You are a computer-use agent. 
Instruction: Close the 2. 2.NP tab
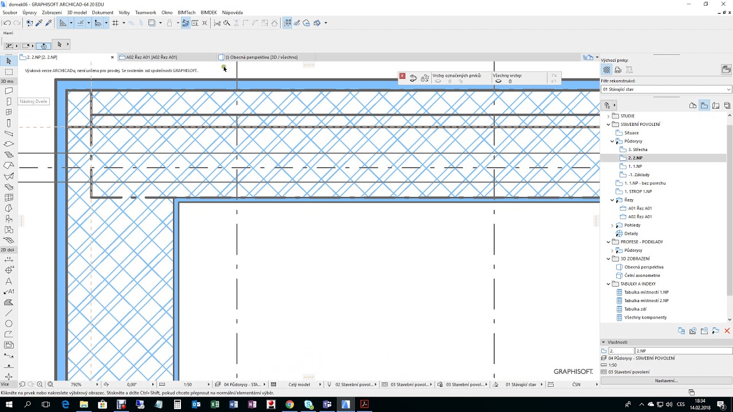tap(113, 57)
